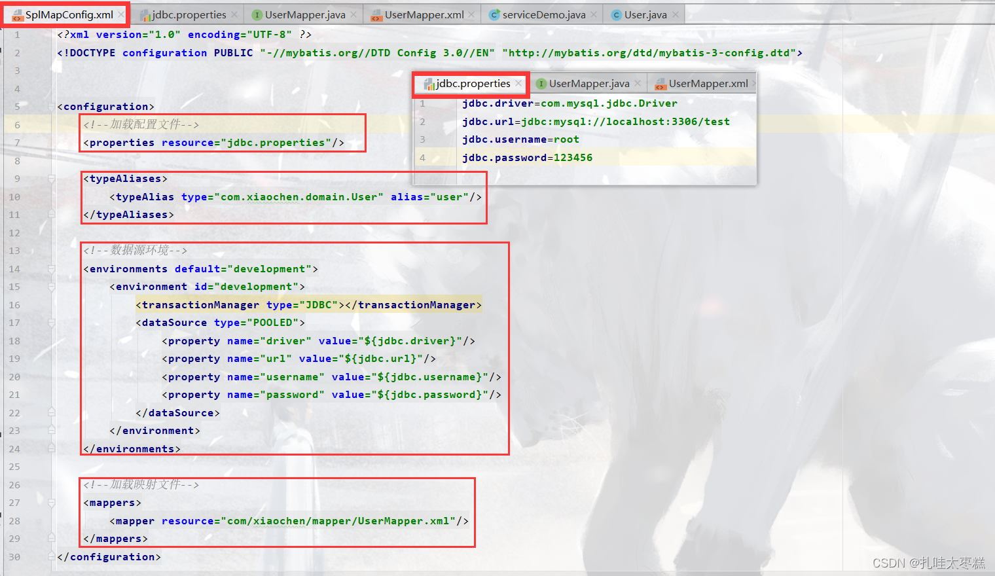Click the fold marker at the dataSource closing tag
Screen dimensions: 995x576
tap(51, 413)
